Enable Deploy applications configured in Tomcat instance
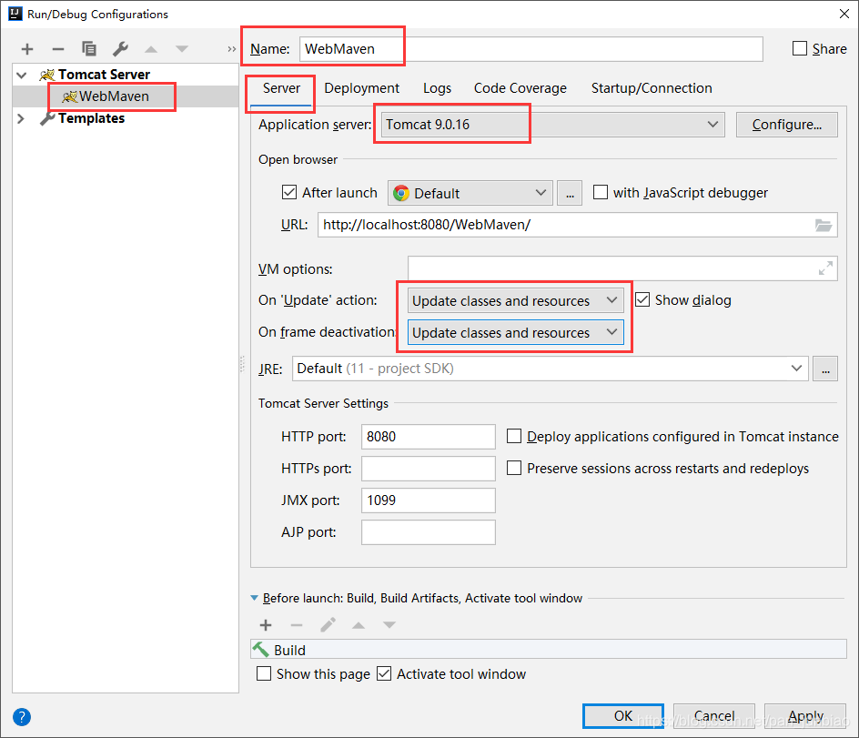 [x=514, y=436]
